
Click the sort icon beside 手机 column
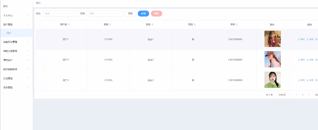coord(237,25)
